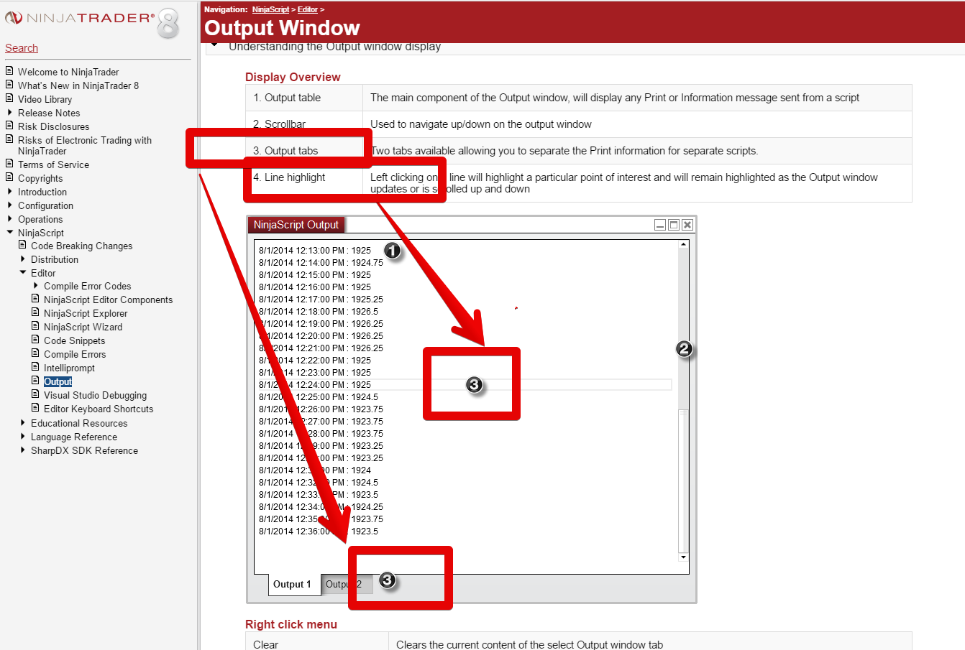965x650 pixels.
Task: Follow the NinjaScript breadcrumb link
Action: point(270,9)
